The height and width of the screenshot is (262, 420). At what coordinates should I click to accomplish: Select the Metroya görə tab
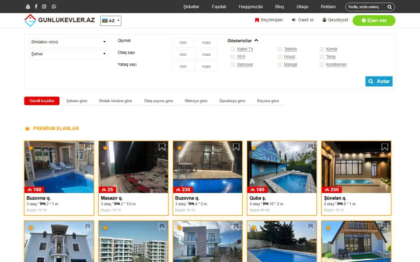tap(196, 101)
